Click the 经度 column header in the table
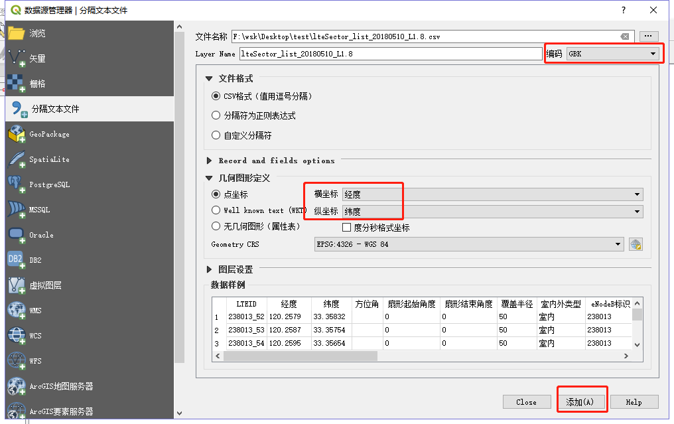The height and width of the screenshot is (424, 674). 289,304
